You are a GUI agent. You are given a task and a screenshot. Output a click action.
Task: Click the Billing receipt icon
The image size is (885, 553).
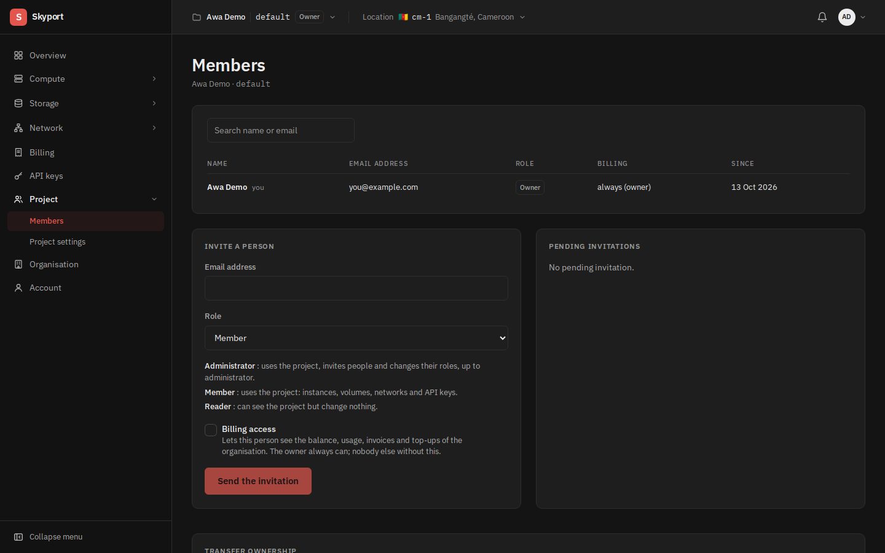(x=18, y=152)
